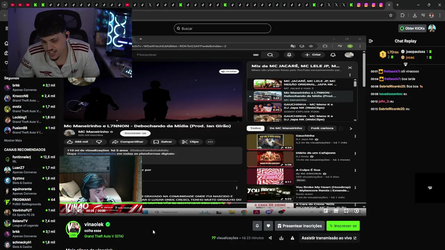
Task: Click freitasxis7 on the 'boa tarde' message
Action: tap(392, 79)
